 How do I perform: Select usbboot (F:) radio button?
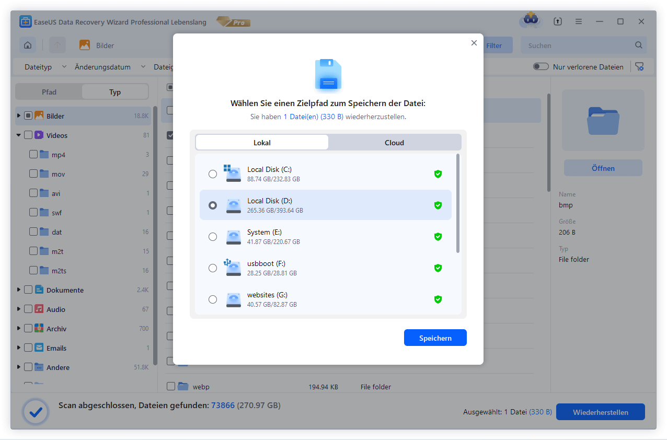pyautogui.click(x=212, y=268)
